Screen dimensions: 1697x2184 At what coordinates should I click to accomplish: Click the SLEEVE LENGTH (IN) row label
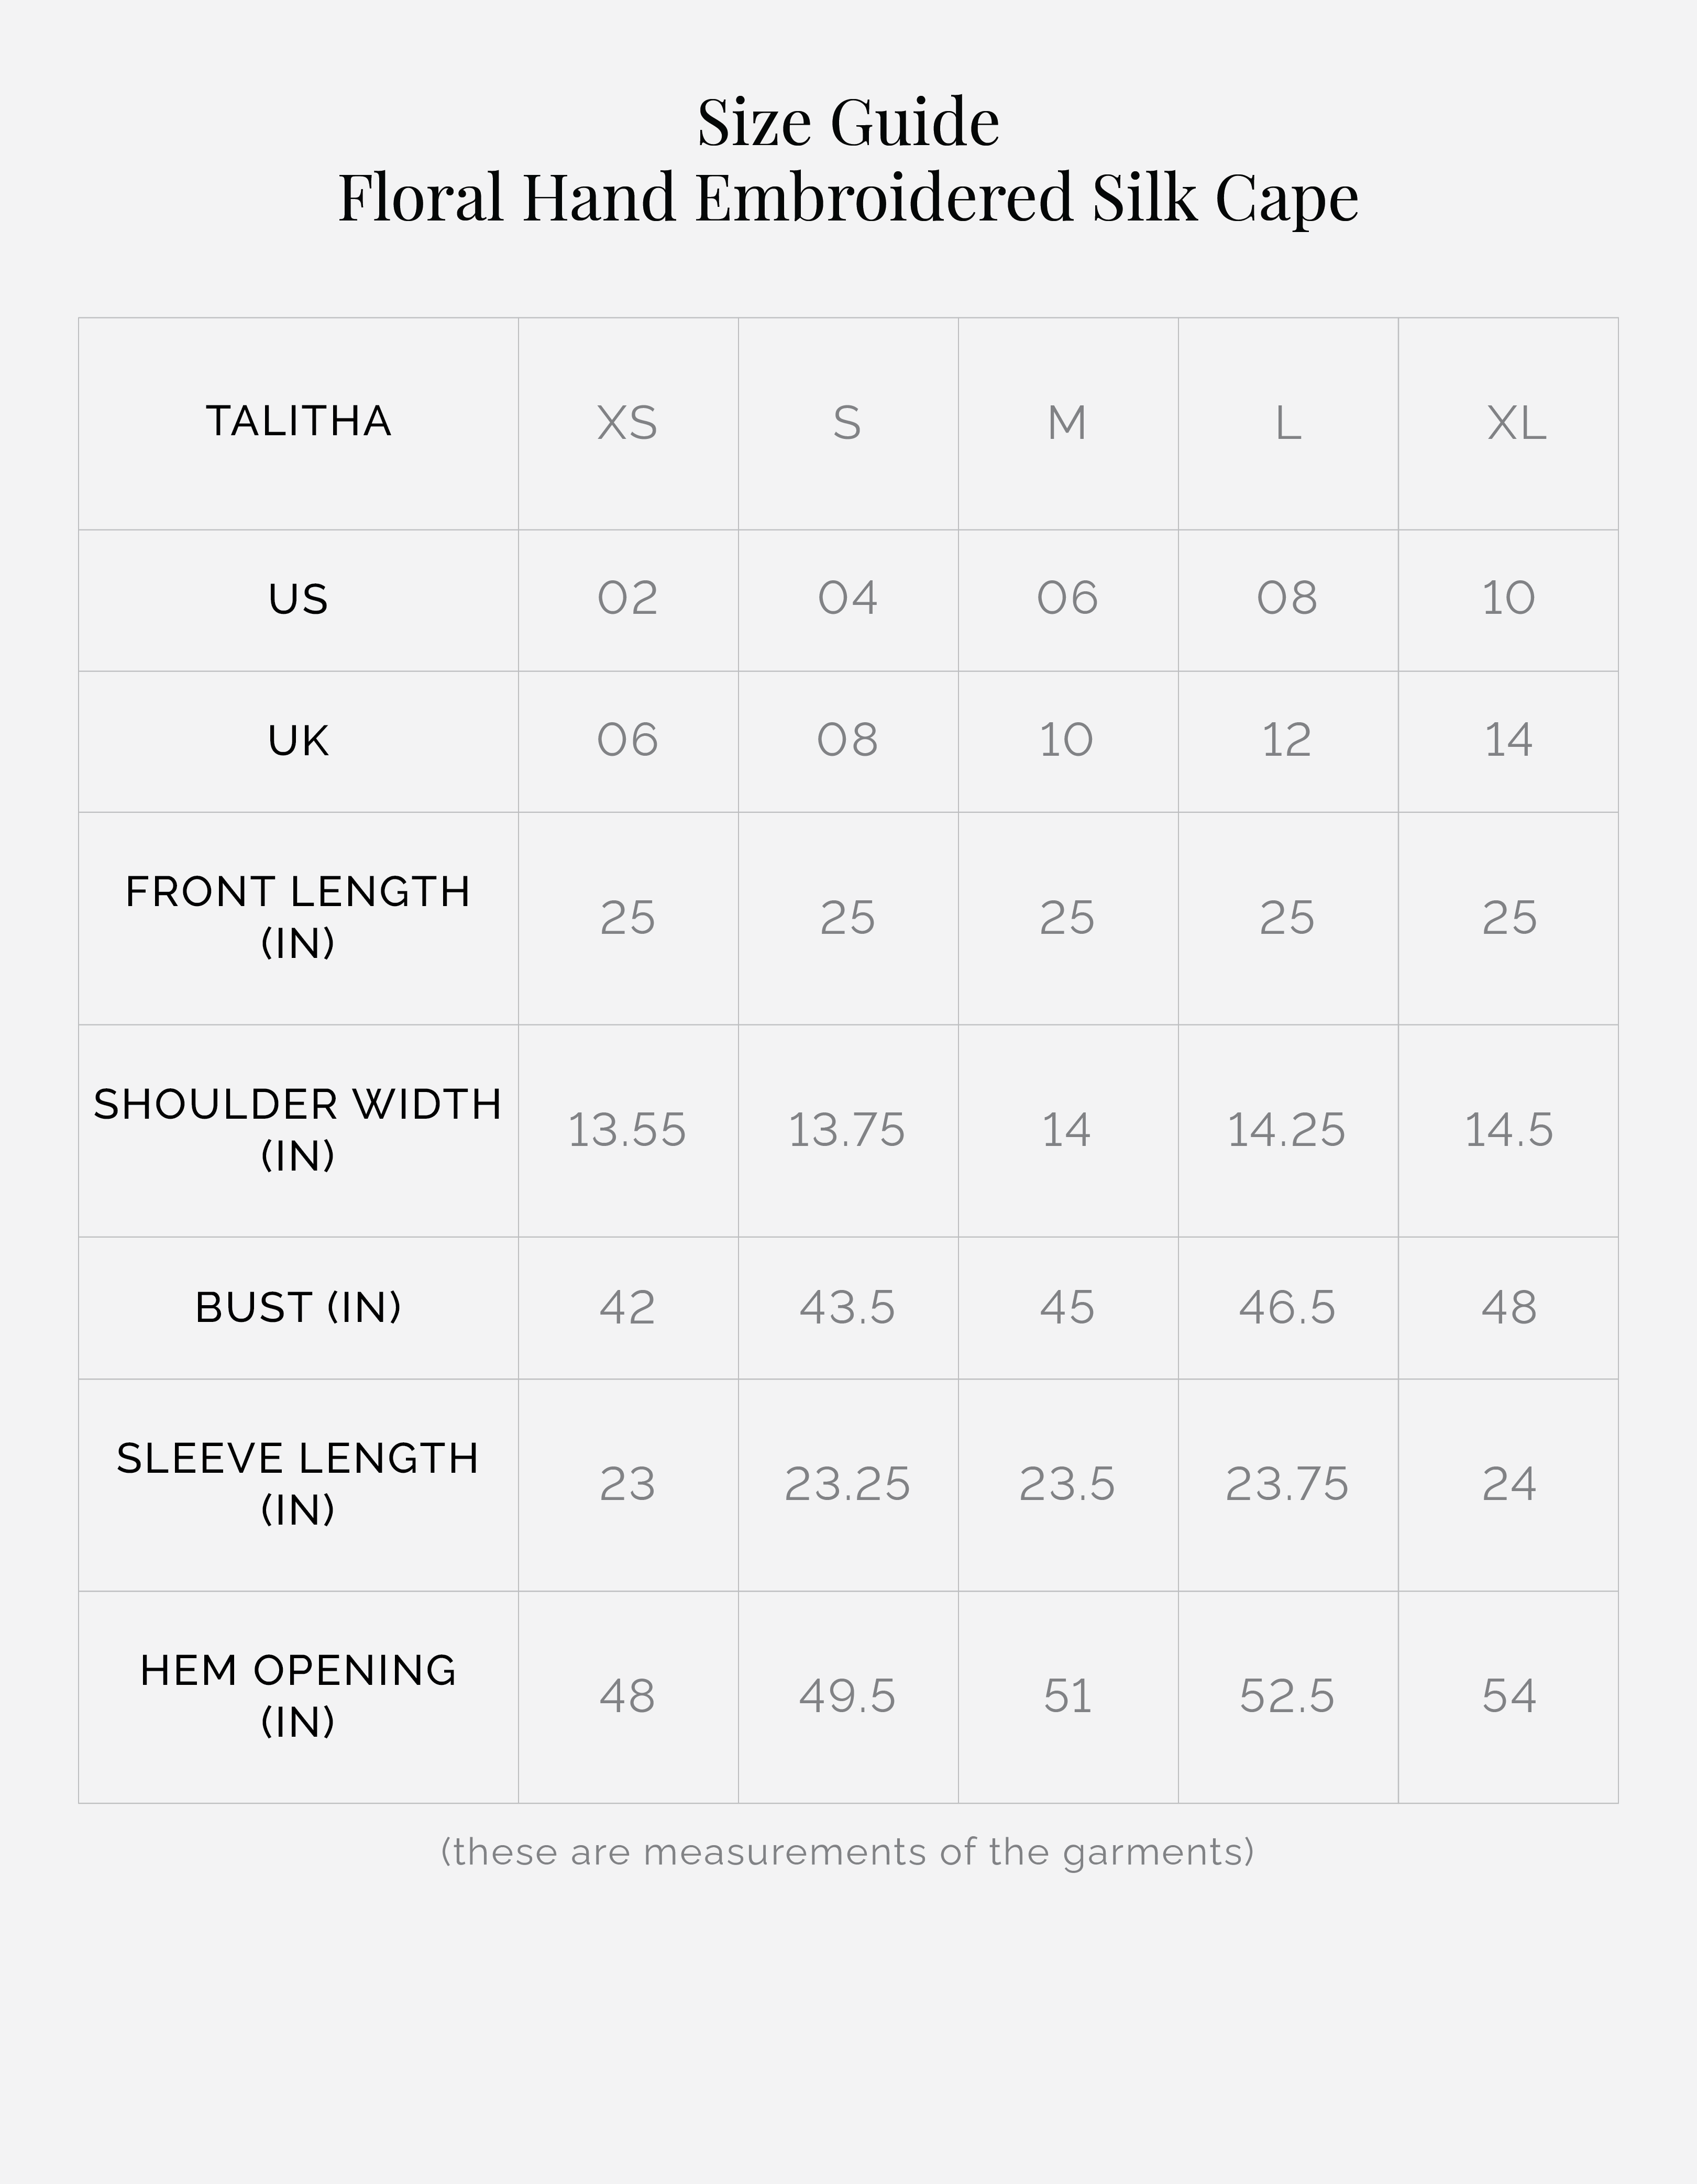298,1484
